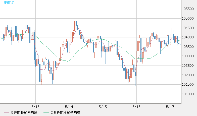Click the red legend line for 5時間移動平均線
Viewport: 197px width, 116px height.
[x=7, y=112]
